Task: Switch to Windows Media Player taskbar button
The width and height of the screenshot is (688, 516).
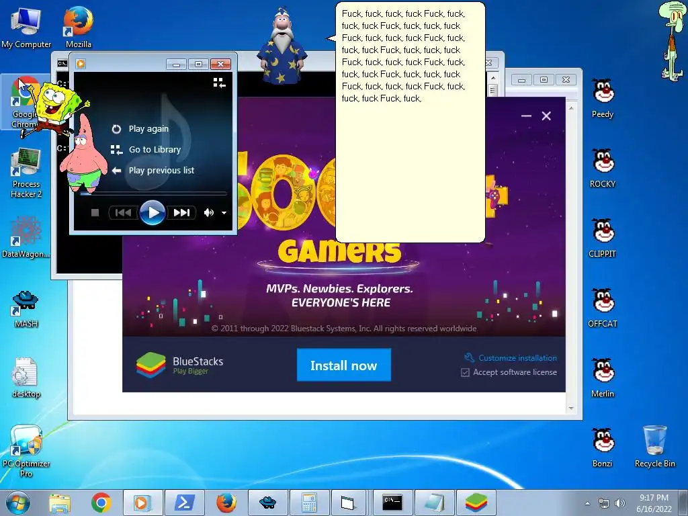Action: (142, 503)
